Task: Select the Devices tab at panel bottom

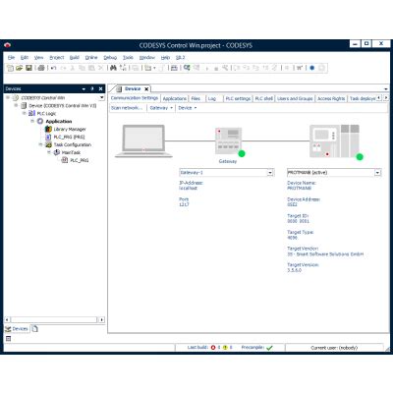Action: point(17,329)
